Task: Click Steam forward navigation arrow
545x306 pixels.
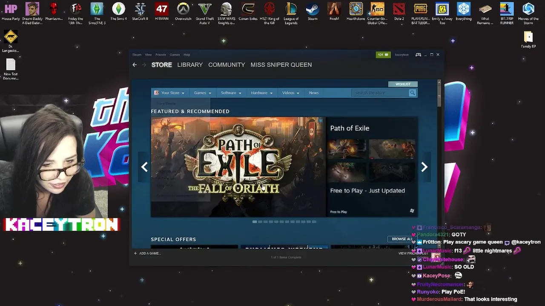Action: click(144, 65)
